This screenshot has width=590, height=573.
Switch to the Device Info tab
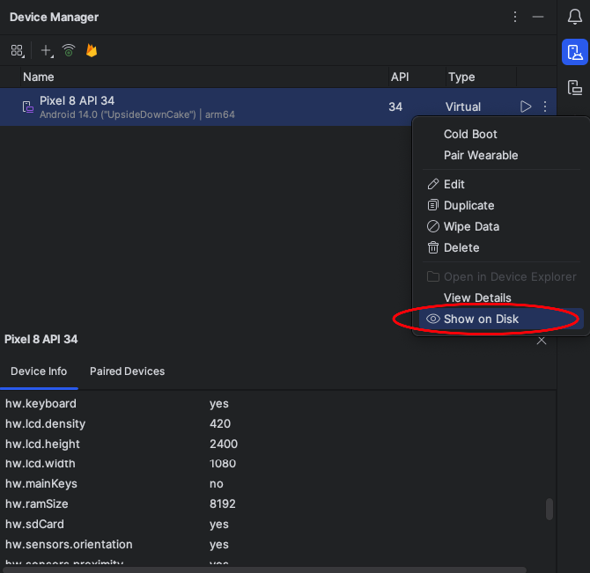[x=39, y=371]
